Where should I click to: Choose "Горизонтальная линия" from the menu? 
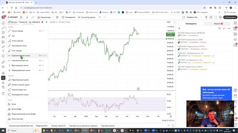pyautogui.click(x=27, y=56)
